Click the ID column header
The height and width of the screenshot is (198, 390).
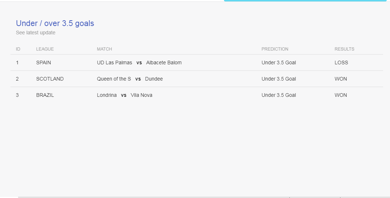[18, 49]
